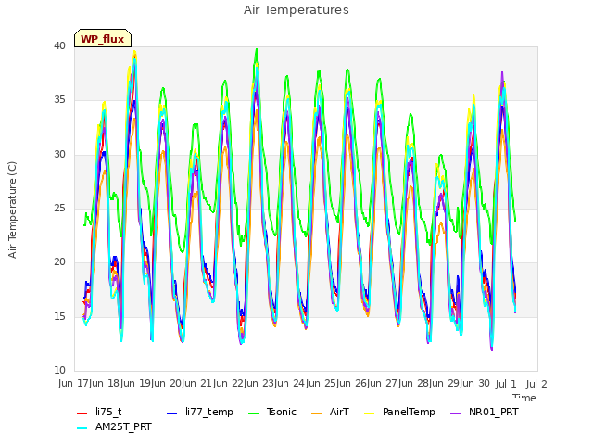Click the 20 y-axis tick label
593x445 pixels.
pos(59,261)
